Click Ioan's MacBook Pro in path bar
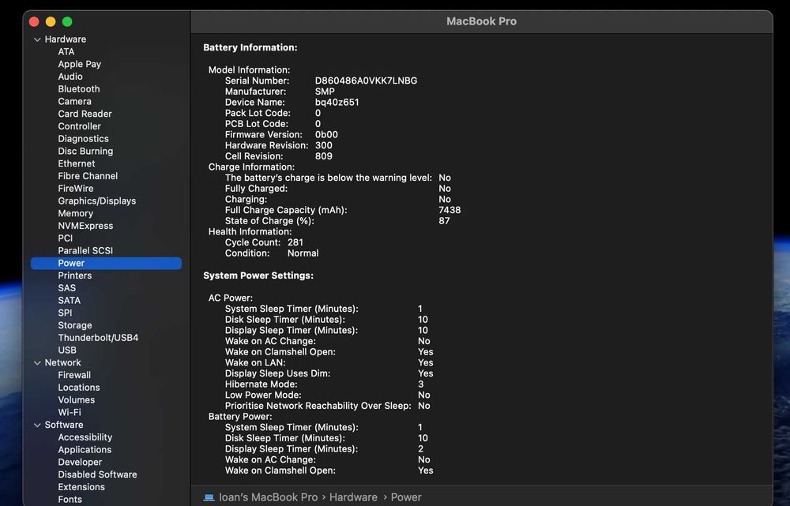The width and height of the screenshot is (790, 506). click(268, 497)
